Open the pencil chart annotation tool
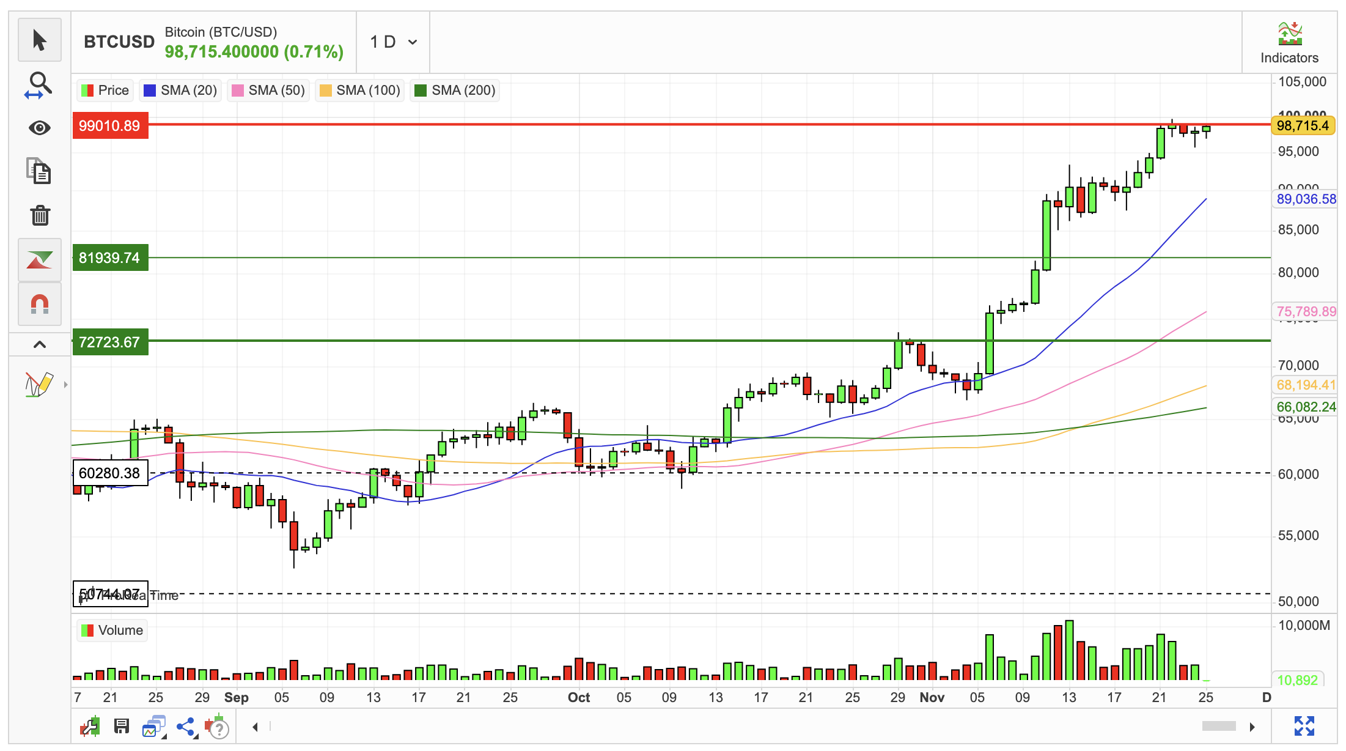This screenshot has width=1346, height=751. pos(39,385)
